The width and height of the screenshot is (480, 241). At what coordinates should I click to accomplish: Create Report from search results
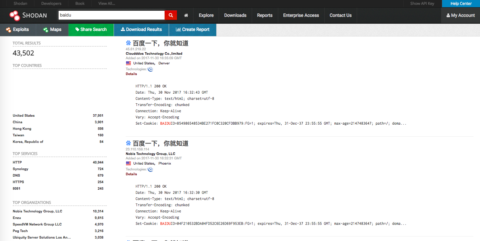(x=192, y=30)
